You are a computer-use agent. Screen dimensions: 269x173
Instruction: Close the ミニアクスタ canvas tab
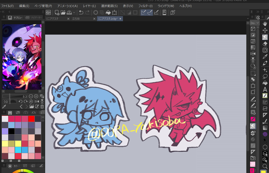coord(68,19)
